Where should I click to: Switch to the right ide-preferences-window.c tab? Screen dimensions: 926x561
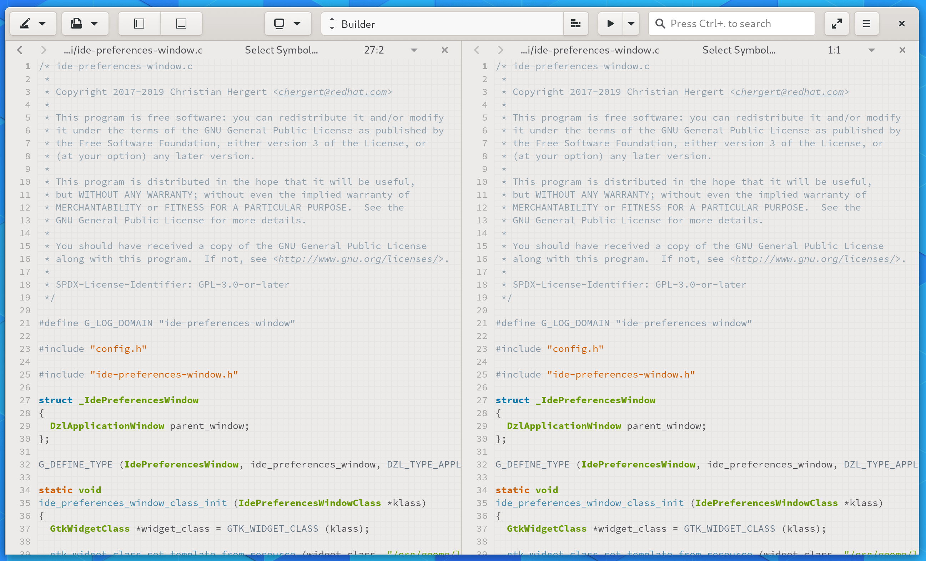(590, 50)
